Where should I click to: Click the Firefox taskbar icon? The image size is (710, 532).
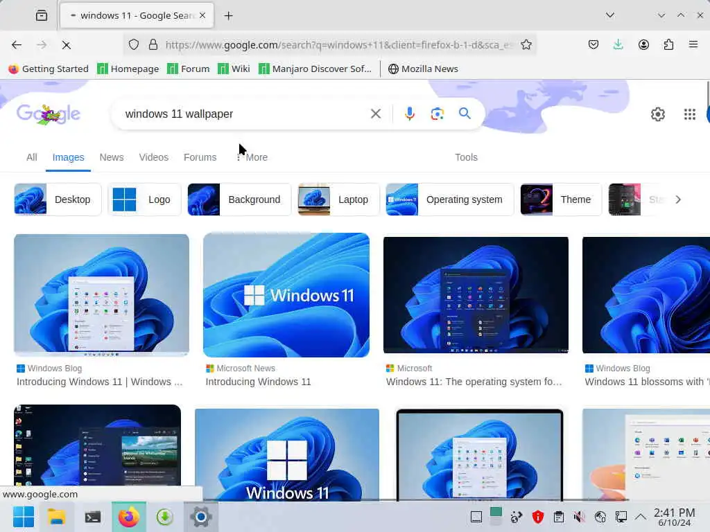[128, 517]
